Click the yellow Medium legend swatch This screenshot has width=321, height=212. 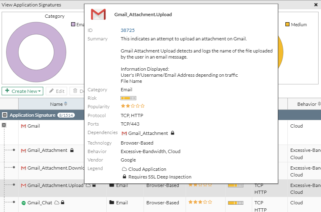(x=287, y=24)
